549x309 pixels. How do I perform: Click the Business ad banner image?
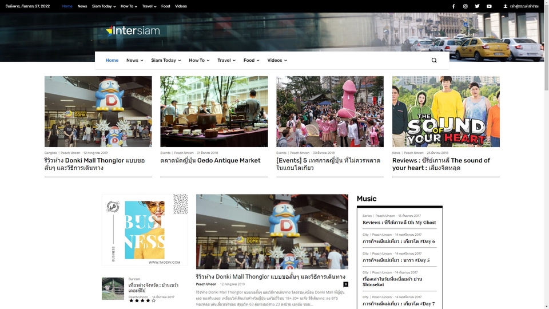[145, 230]
